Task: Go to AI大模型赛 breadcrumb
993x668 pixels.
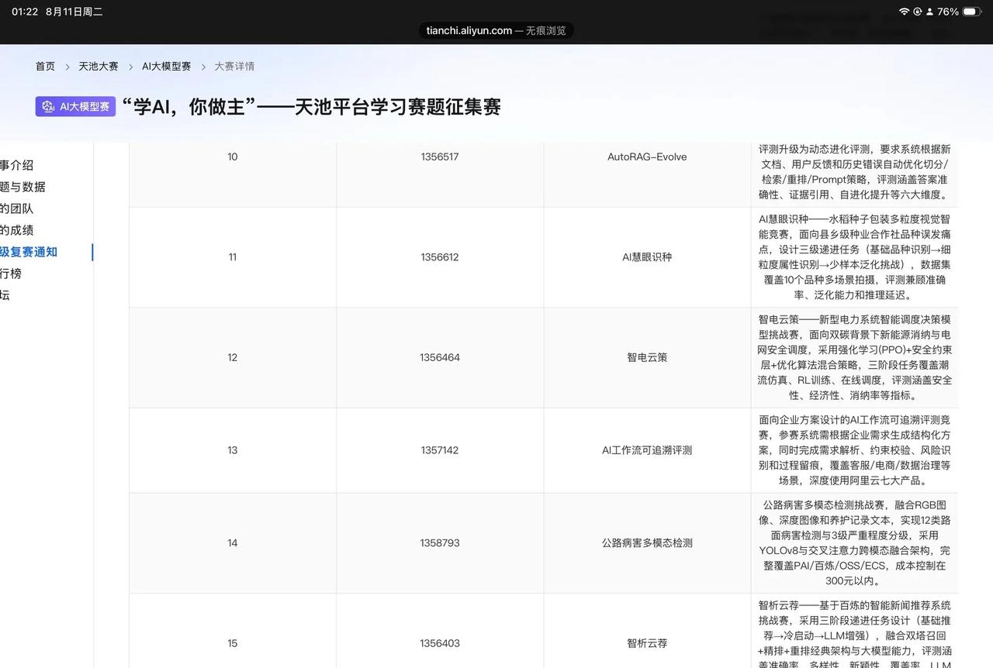Action: pos(166,67)
